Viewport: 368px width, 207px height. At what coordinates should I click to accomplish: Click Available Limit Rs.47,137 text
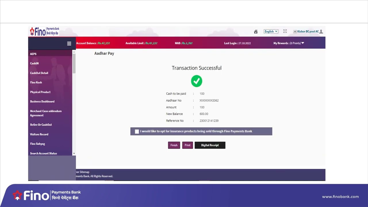point(141,43)
